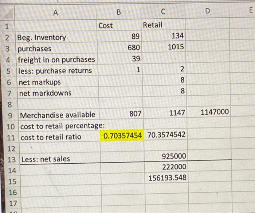
Task: Select the 'Merchandise available' cell
Action: [59, 115]
